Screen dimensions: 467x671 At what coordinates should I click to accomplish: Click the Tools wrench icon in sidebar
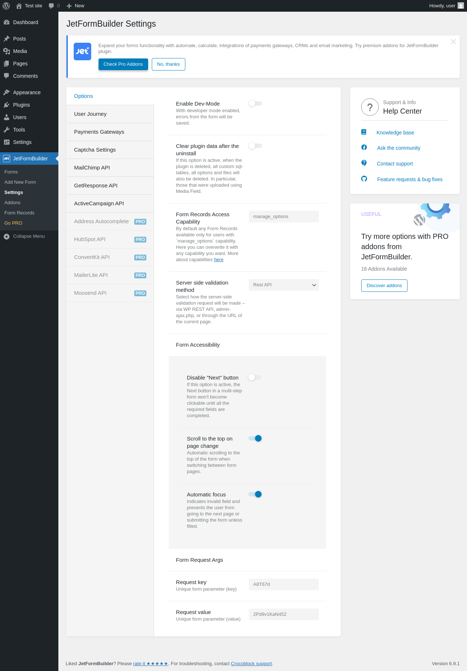7,130
